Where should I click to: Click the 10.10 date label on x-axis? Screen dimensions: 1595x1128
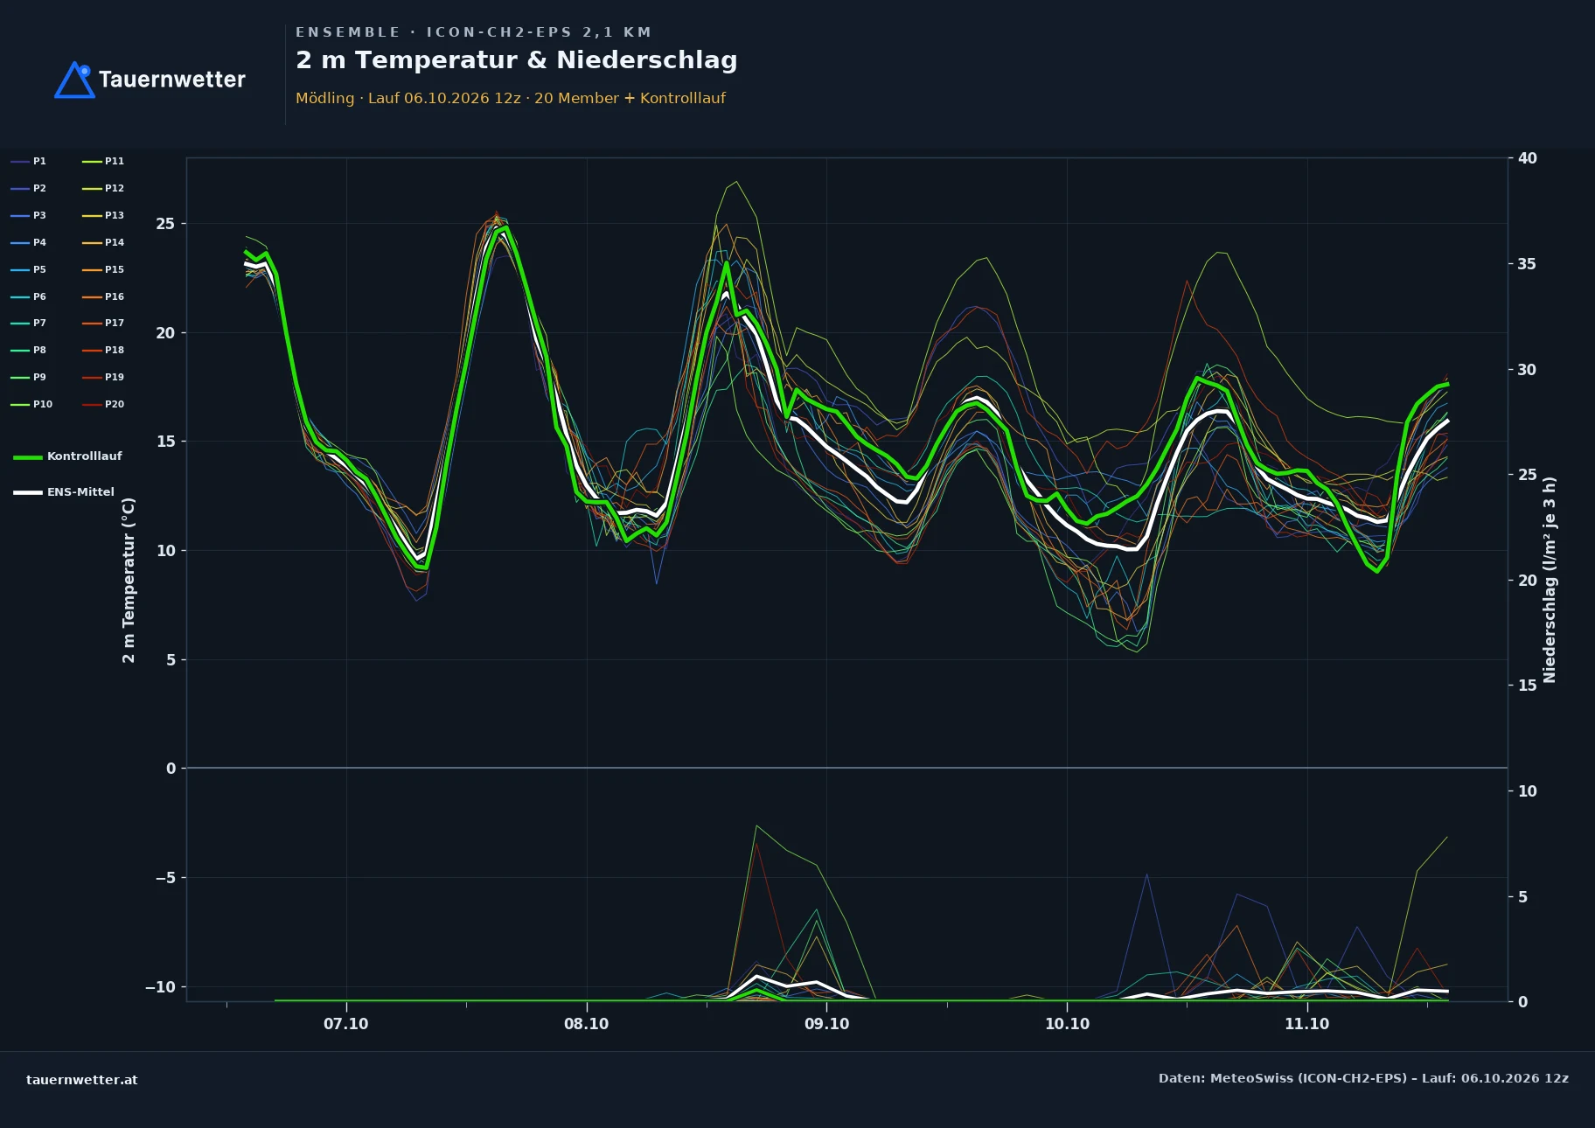(1067, 1024)
